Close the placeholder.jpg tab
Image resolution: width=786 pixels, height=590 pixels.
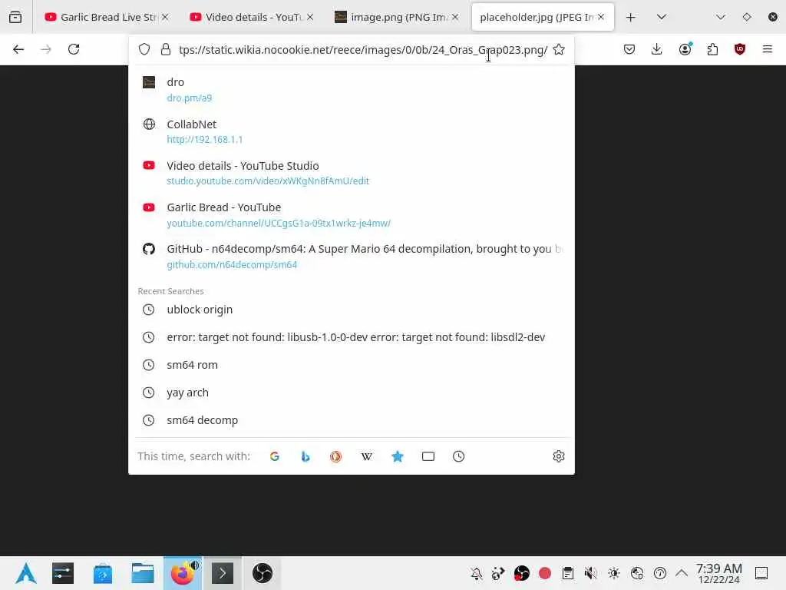(x=601, y=17)
